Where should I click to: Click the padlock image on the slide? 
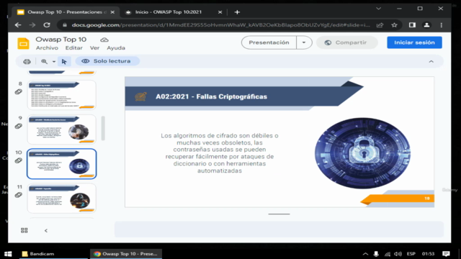click(362, 153)
